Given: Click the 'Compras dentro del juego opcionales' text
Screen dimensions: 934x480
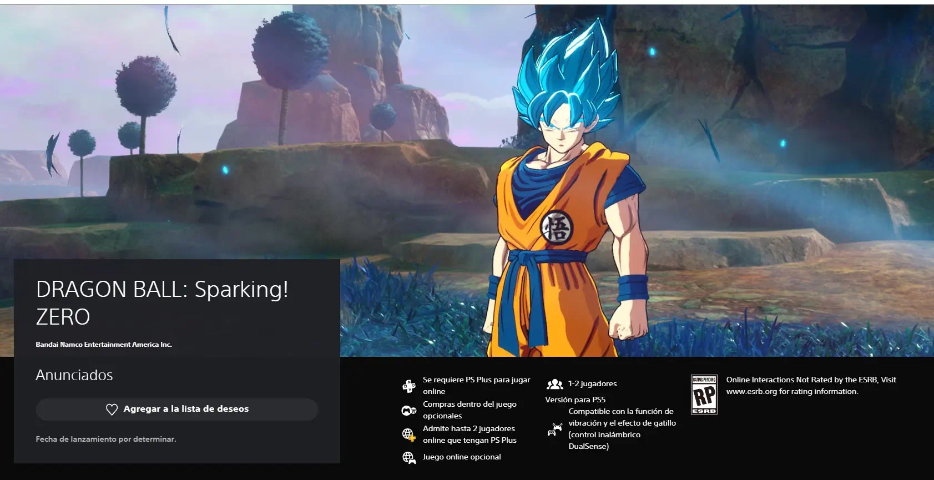Looking at the screenshot, I should click(x=469, y=410).
